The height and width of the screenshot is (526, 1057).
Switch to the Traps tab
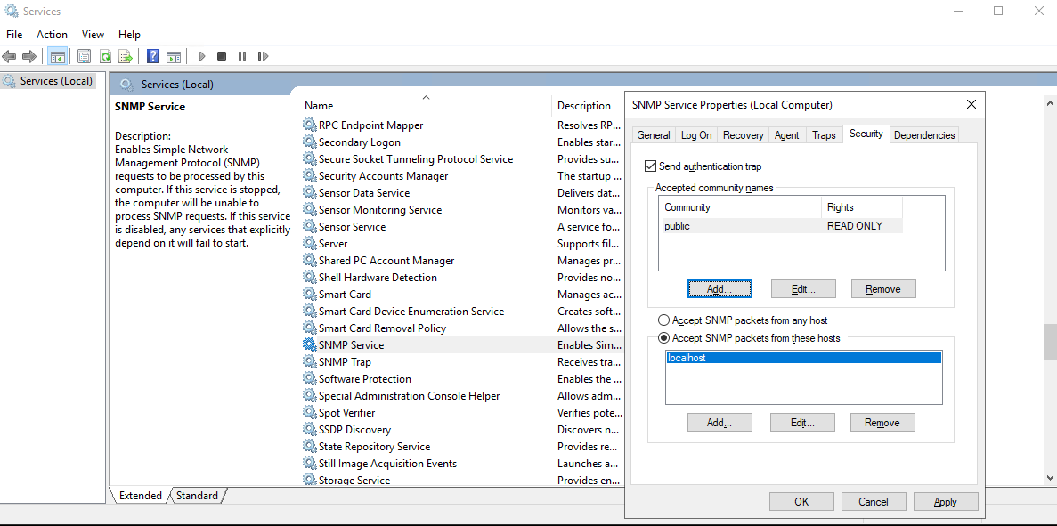pyautogui.click(x=824, y=134)
